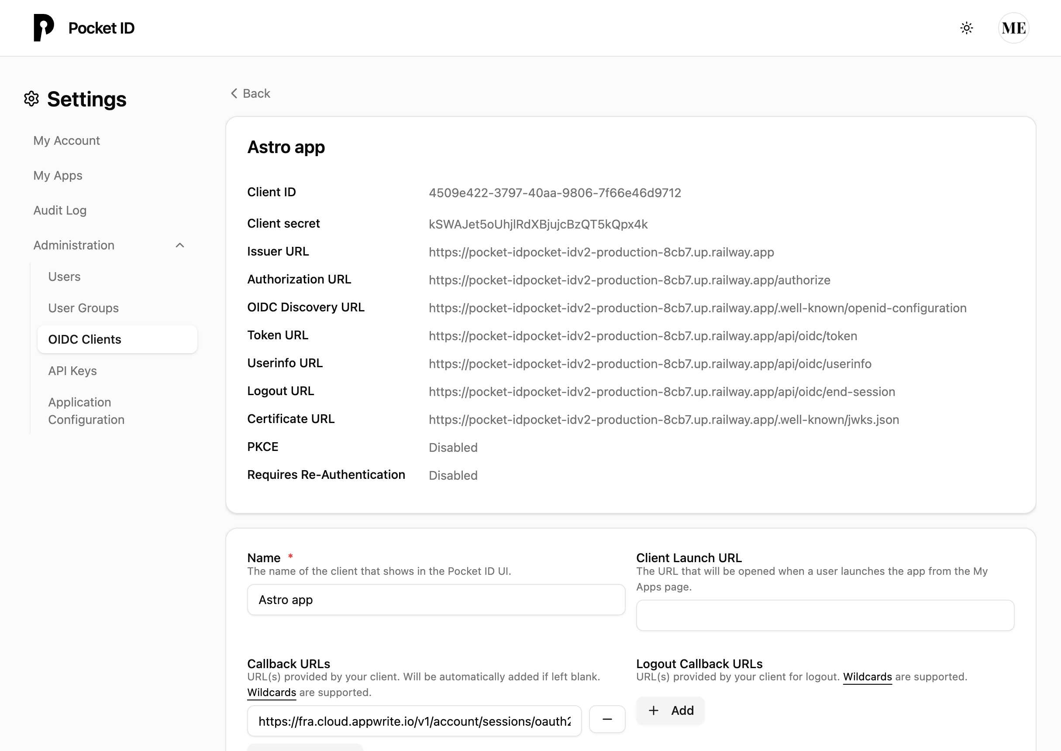Click the PKCE Disabled value
Screen dimensions: 1061x751
coord(453,447)
